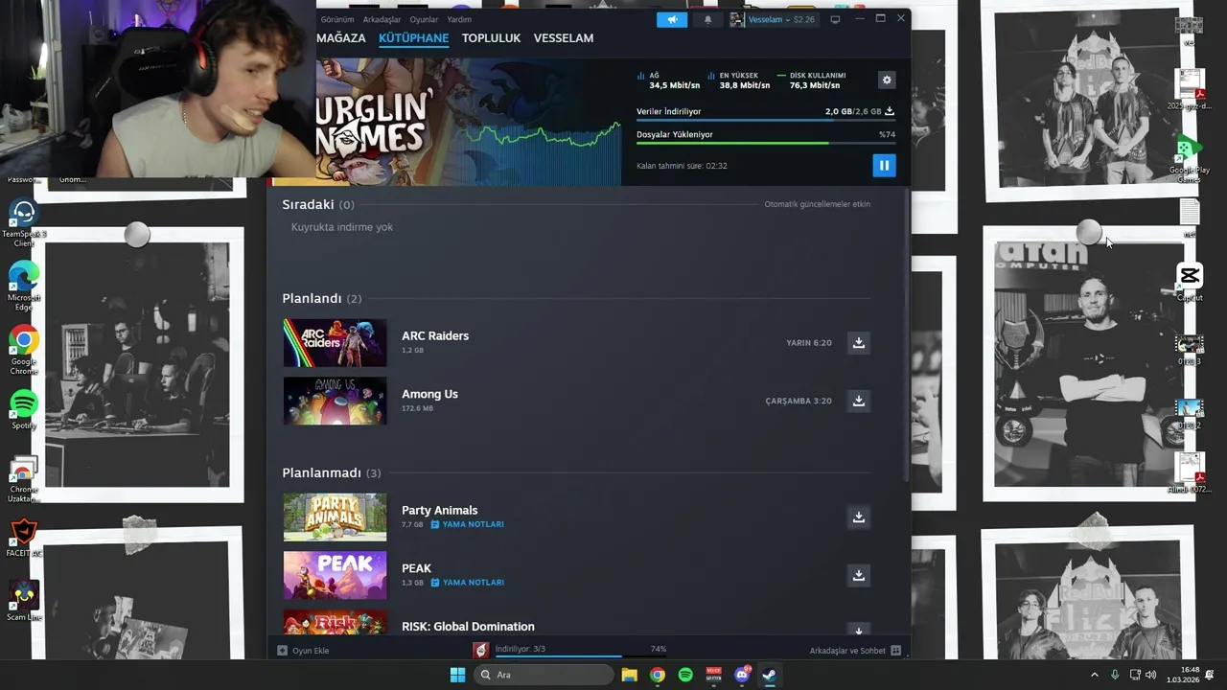Open PEAK game thumbnail
The image size is (1227, 690).
(x=335, y=575)
